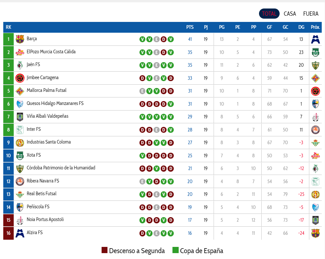Image resolution: width=325 pixels, height=259 pixels.
Task: Click the rank 16 dark red cell
Action: point(8,233)
